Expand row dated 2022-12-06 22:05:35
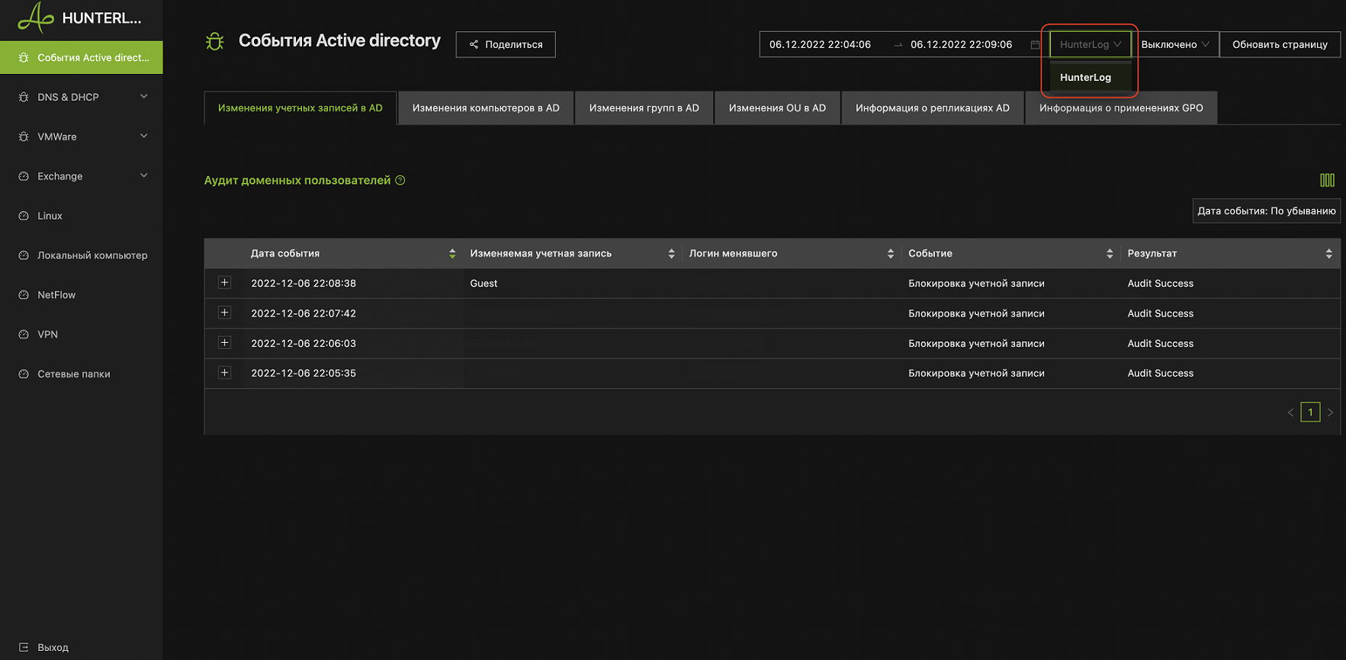1346x660 pixels. pyautogui.click(x=224, y=373)
